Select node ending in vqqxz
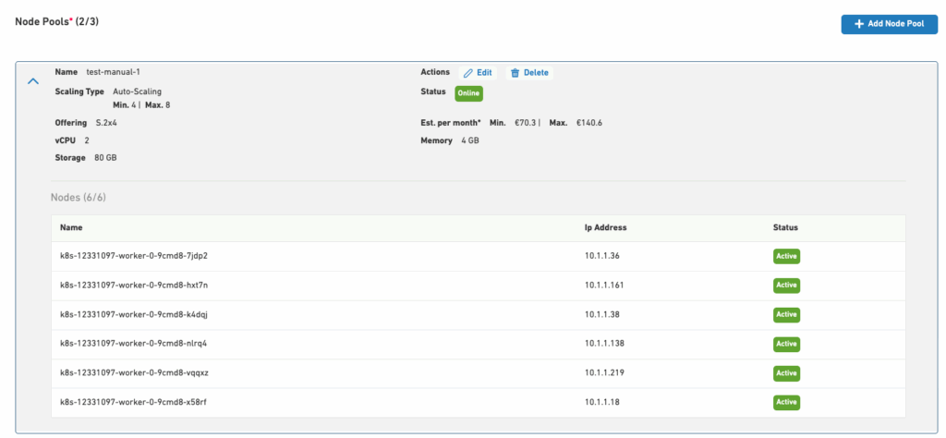The width and height of the screenshot is (946, 438). click(x=140, y=373)
